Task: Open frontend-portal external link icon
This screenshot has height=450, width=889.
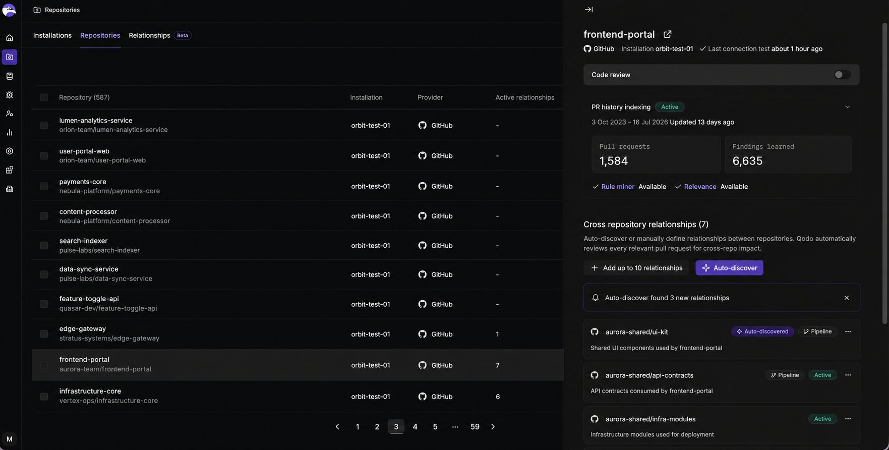Action: coord(667,34)
